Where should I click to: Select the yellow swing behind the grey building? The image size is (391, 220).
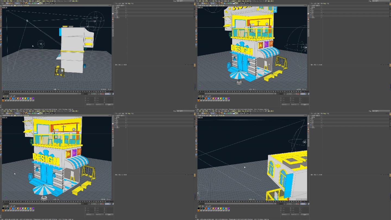click(60, 71)
